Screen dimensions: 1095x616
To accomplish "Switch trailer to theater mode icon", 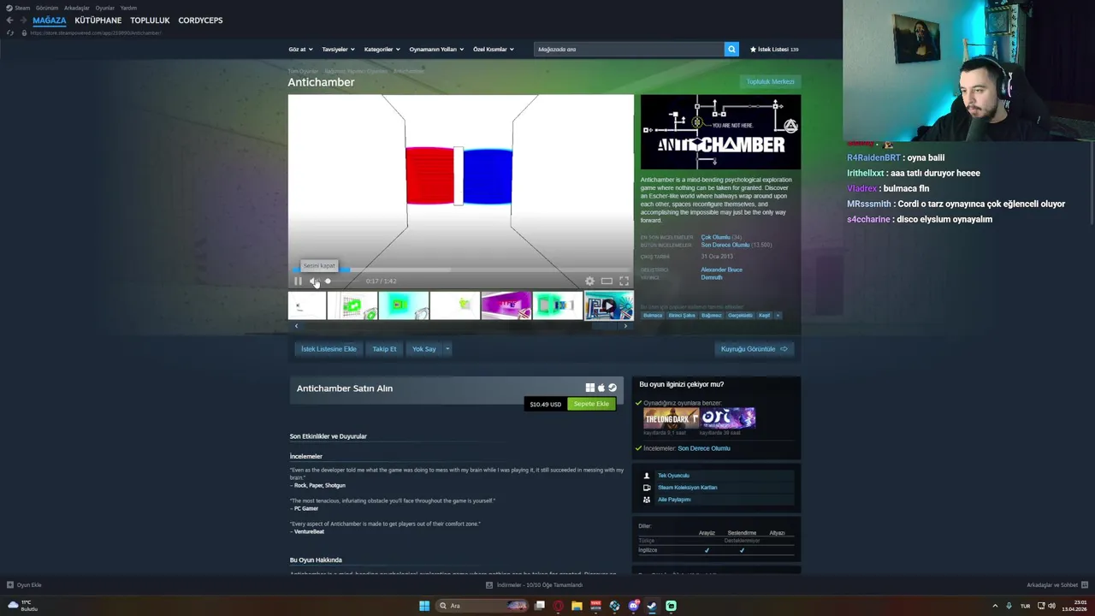I will tap(607, 281).
